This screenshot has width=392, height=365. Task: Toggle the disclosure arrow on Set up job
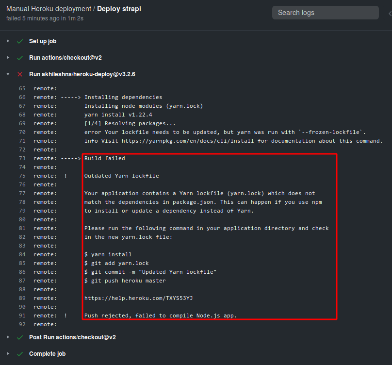[x=8, y=41]
